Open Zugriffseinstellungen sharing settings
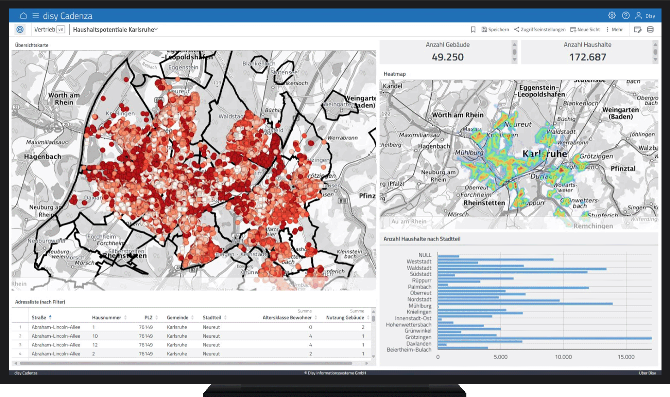Image resolution: width=670 pixels, height=397 pixels. tap(540, 30)
